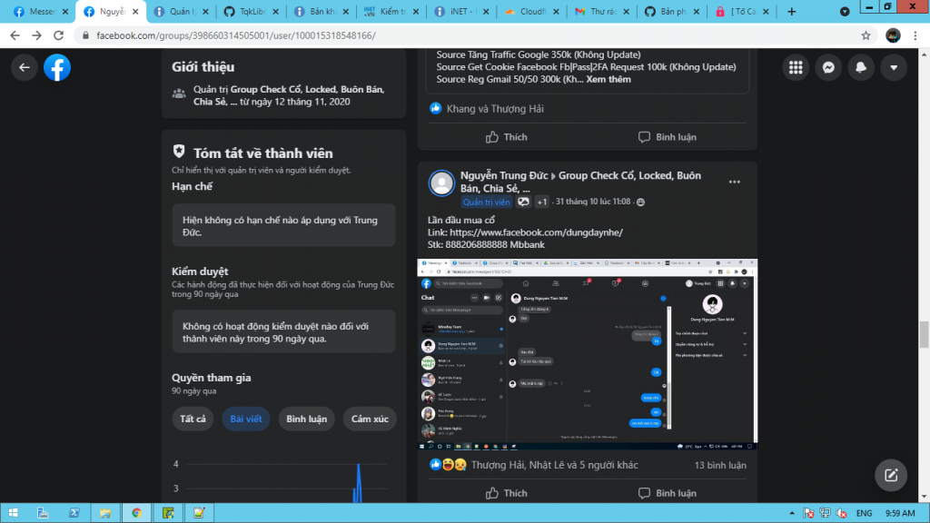930x523 pixels.
Task: Reload the page in Chrome
Action: pyautogui.click(x=61, y=35)
